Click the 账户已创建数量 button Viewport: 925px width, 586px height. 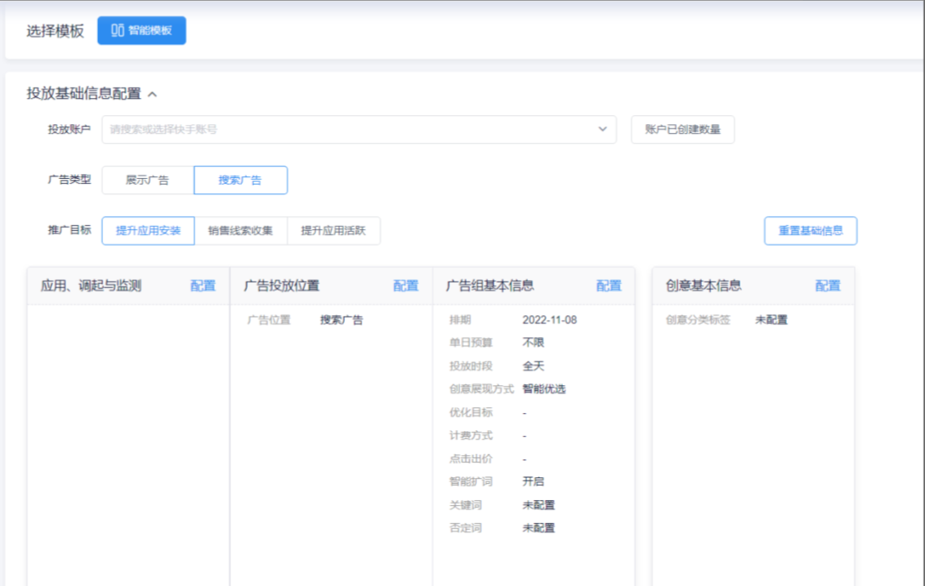click(x=681, y=129)
